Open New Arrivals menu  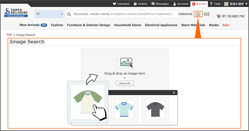pyautogui.click(x=33, y=25)
